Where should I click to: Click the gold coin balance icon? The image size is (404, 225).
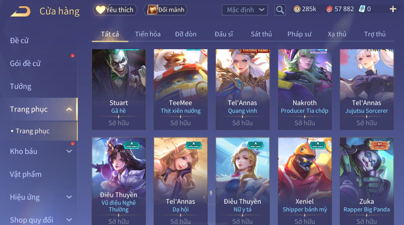pyautogui.click(x=297, y=9)
